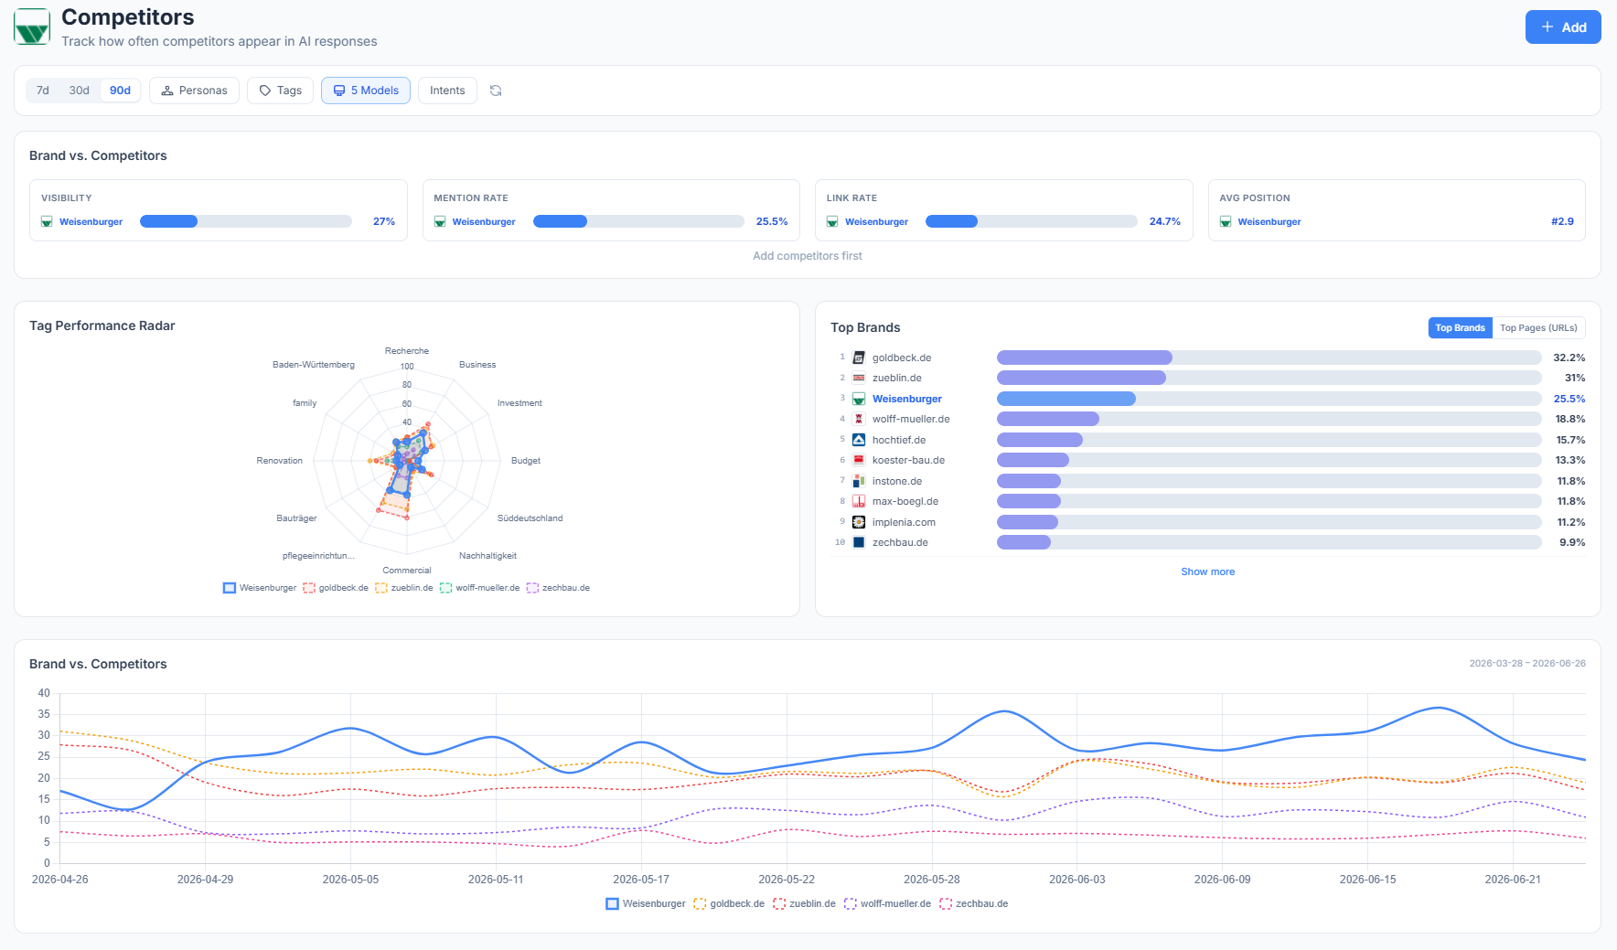Click the Weisenburger brand logo in header
Screen dimensions: 1617x950
32,27
